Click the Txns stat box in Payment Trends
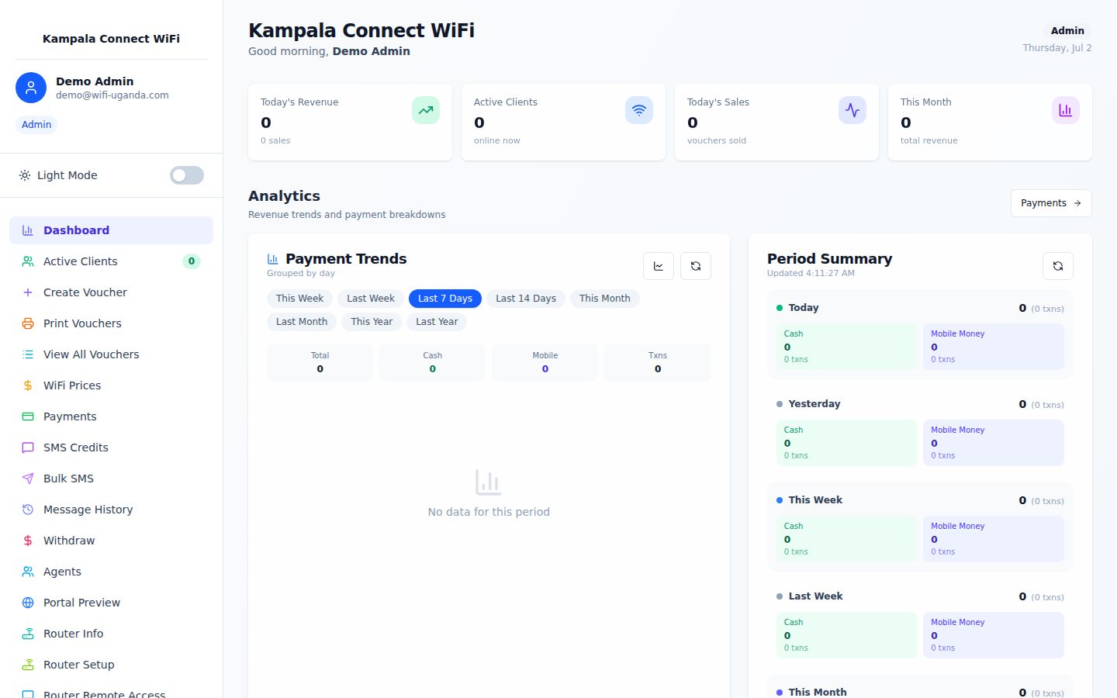Screen dimensions: 1117x698 (x=658, y=362)
